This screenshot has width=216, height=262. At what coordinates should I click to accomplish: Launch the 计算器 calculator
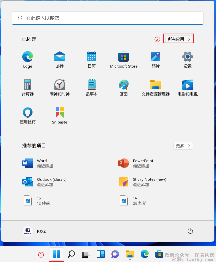28,88
